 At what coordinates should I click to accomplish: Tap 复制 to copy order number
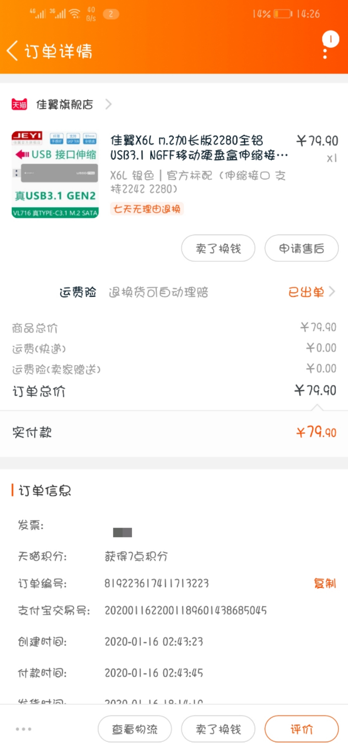pyautogui.click(x=325, y=583)
